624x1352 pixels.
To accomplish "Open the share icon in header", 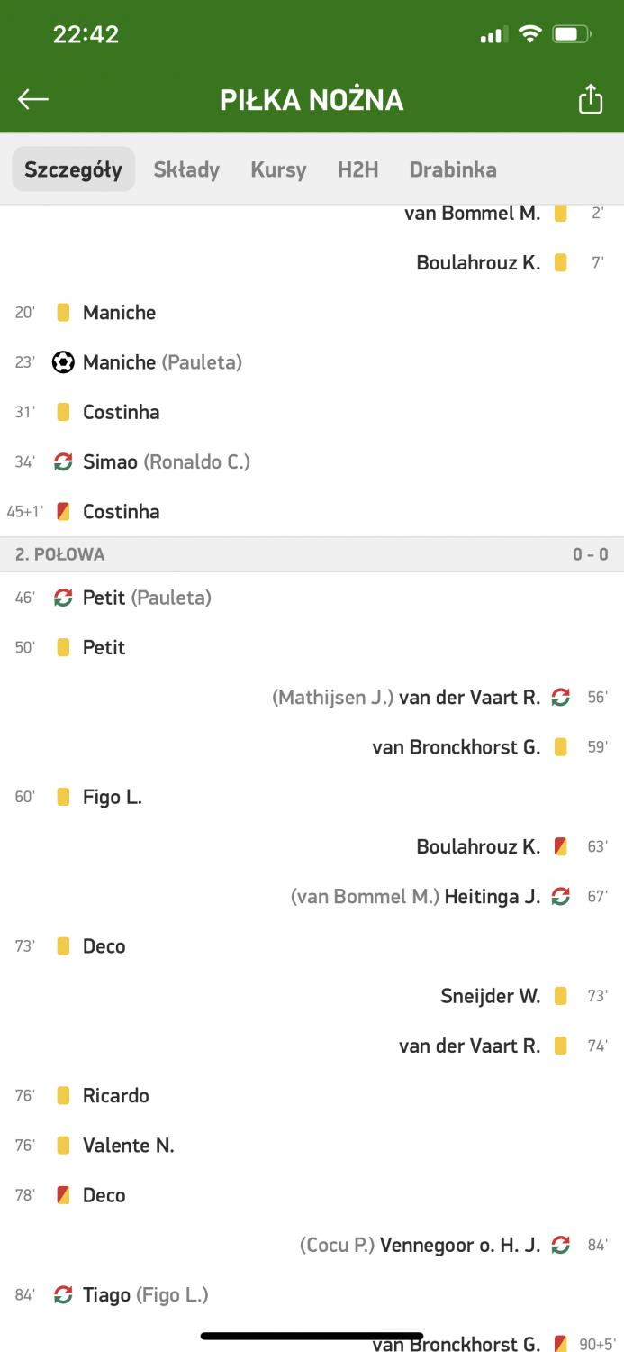I will 590,99.
